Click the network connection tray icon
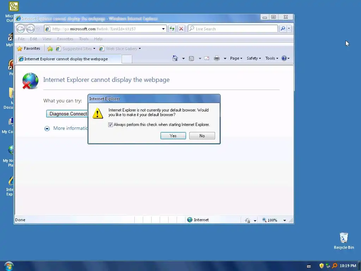 328,266
